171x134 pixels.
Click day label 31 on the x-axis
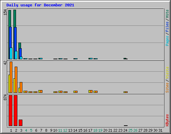pos(160,130)
